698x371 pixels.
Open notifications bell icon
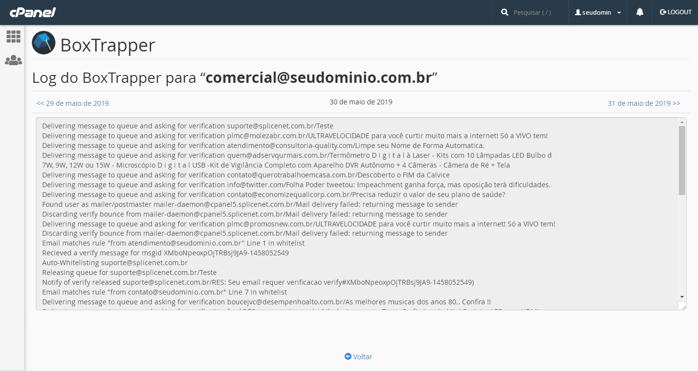tap(640, 12)
